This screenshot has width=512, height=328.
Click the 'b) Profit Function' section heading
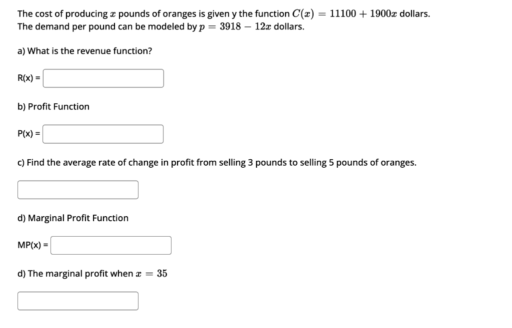(x=53, y=106)
